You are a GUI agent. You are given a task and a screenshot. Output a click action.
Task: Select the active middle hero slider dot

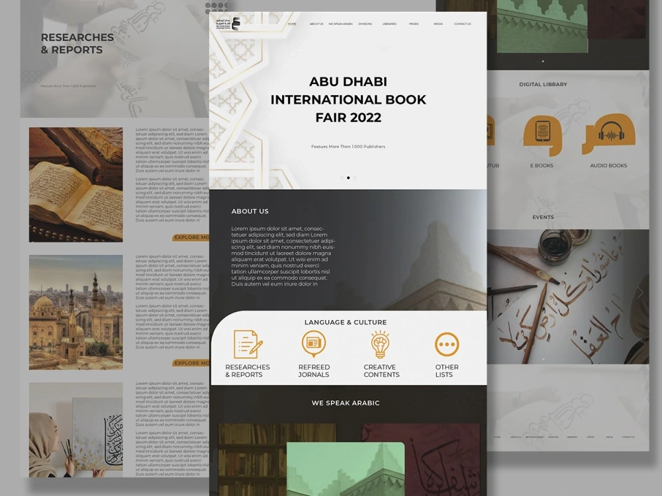(x=348, y=178)
